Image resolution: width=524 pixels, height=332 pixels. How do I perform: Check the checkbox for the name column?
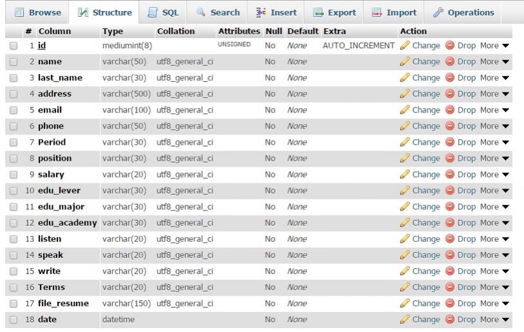coord(14,62)
